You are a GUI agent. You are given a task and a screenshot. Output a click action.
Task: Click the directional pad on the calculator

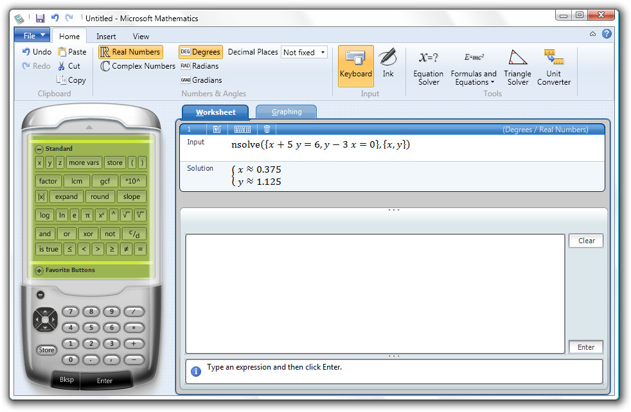(x=45, y=320)
